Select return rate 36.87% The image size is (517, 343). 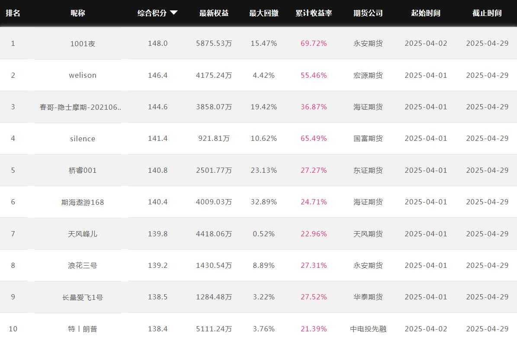tap(314, 107)
